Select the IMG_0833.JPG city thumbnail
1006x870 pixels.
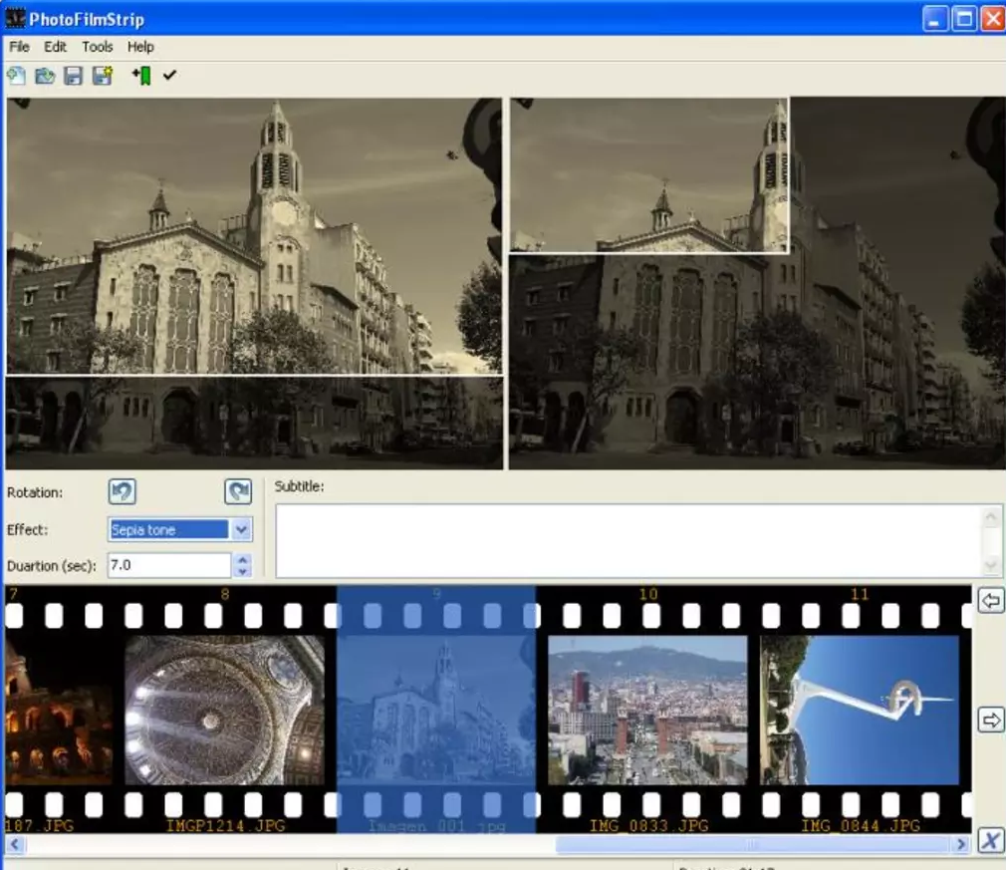(x=647, y=710)
